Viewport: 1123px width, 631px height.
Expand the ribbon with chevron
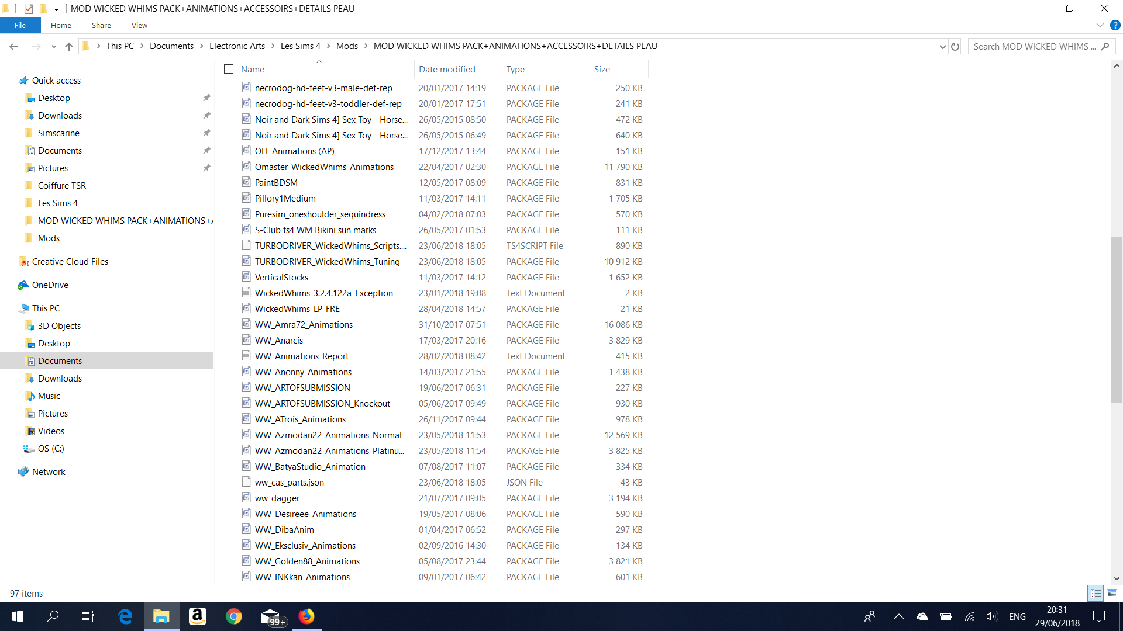coord(1100,25)
